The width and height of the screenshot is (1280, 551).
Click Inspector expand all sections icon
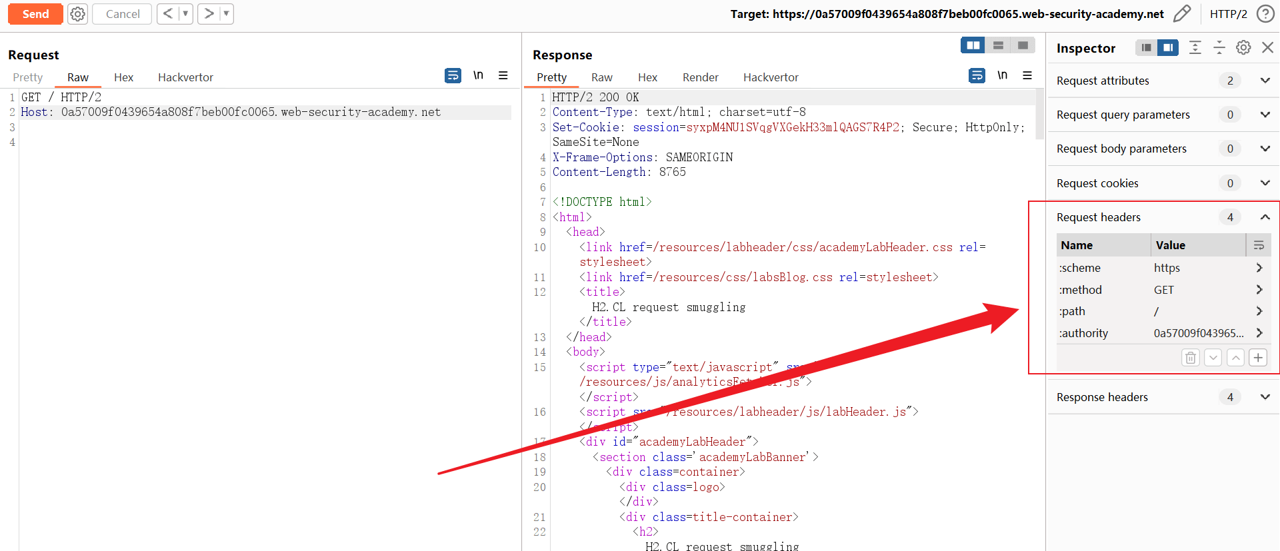pos(1195,47)
